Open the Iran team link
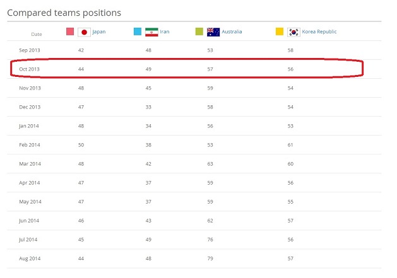The height and width of the screenshot is (278, 397). 165,32
